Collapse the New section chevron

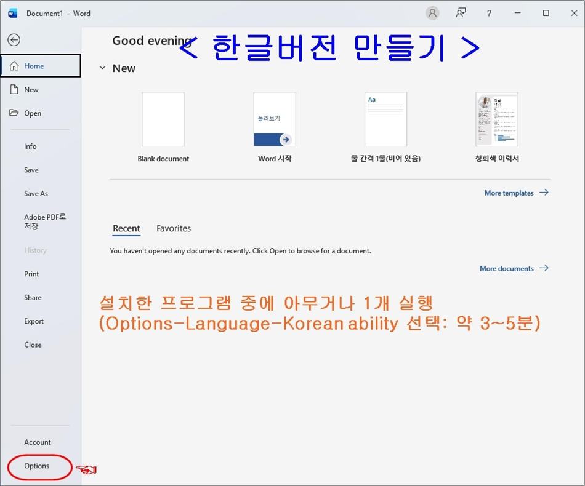(x=102, y=68)
